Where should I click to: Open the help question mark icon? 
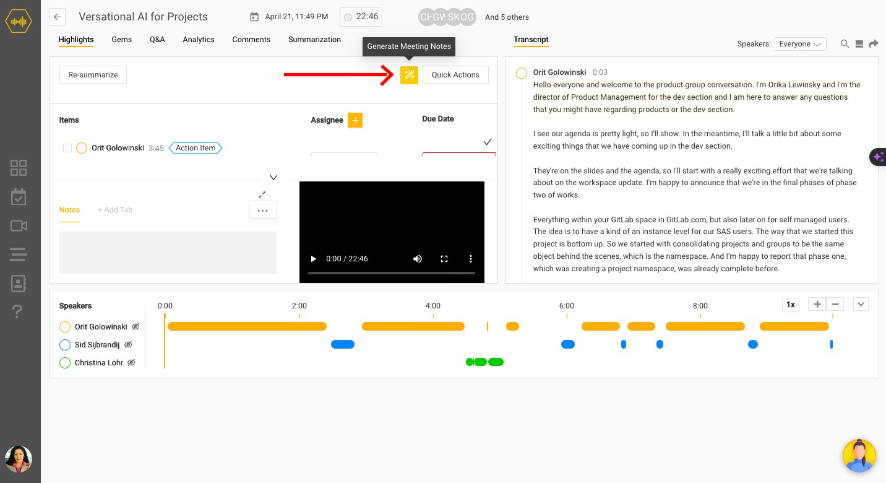point(18,312)
